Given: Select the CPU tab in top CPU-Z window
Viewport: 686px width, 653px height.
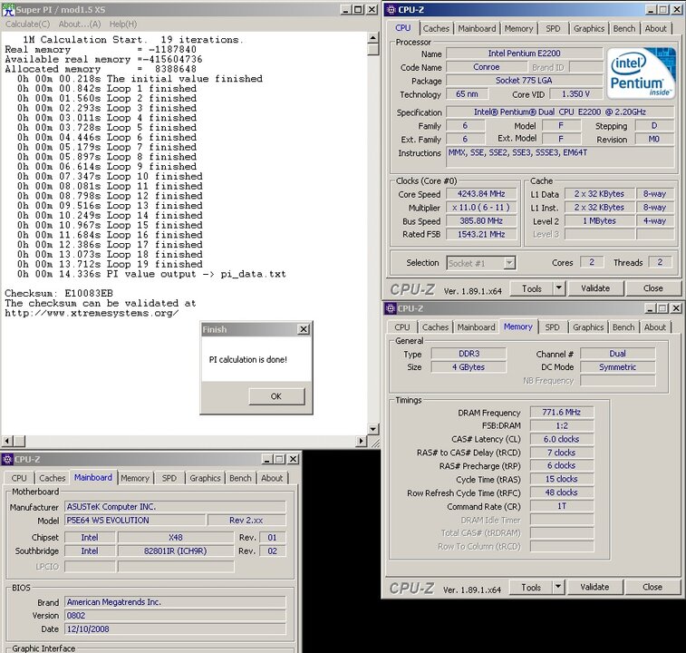Looking at the screenshot, I should (x=403, y=28).
